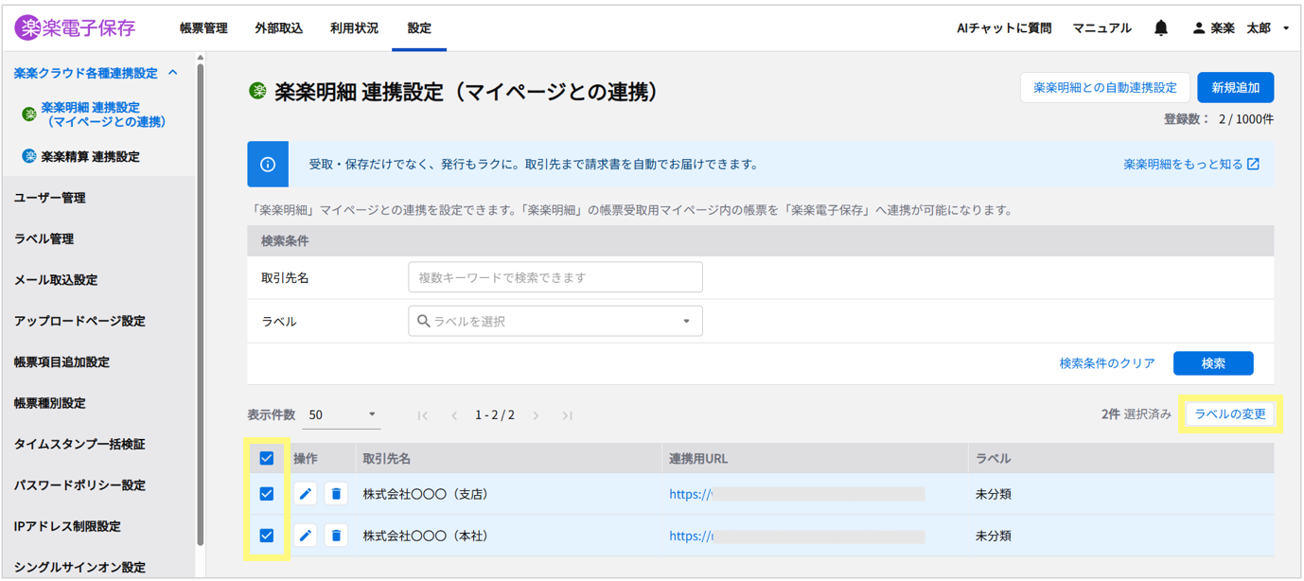Click the 楽楽電子保存 logo
The width and height of the screenshot is (1304, 581).
(76, 28)
